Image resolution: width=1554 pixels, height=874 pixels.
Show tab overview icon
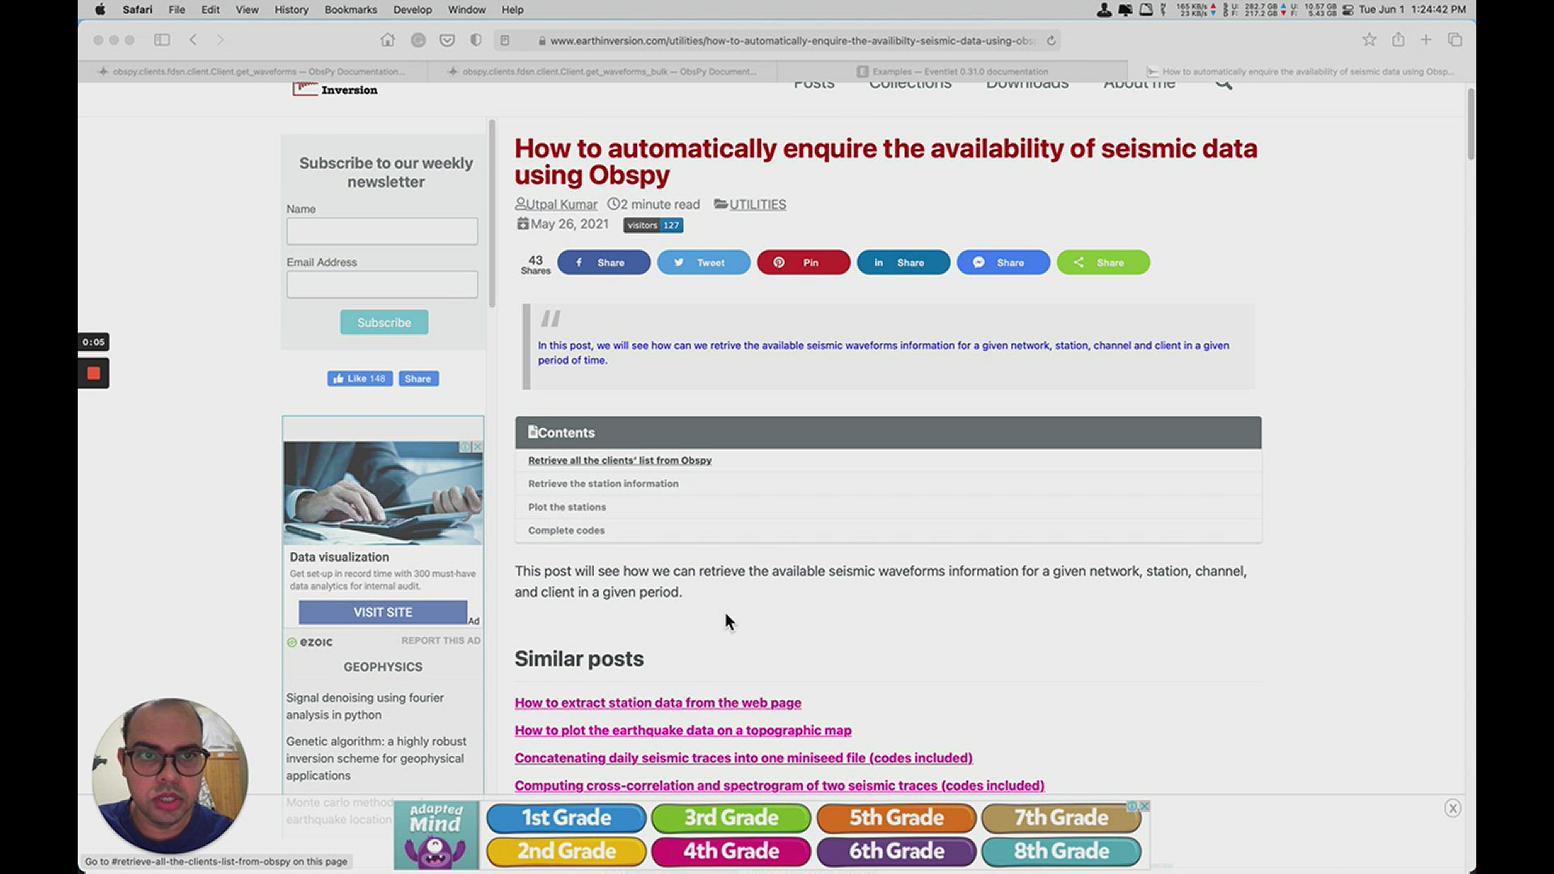tap(1454, 40)
